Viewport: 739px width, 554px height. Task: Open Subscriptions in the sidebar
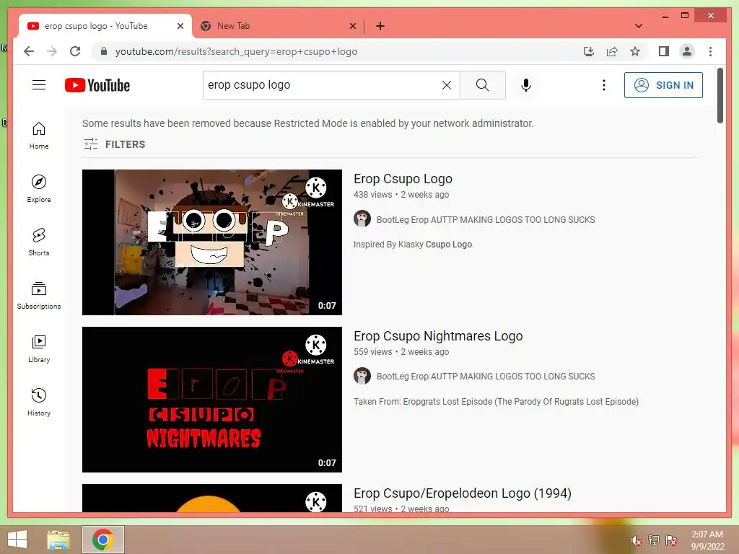coord(39,295)
